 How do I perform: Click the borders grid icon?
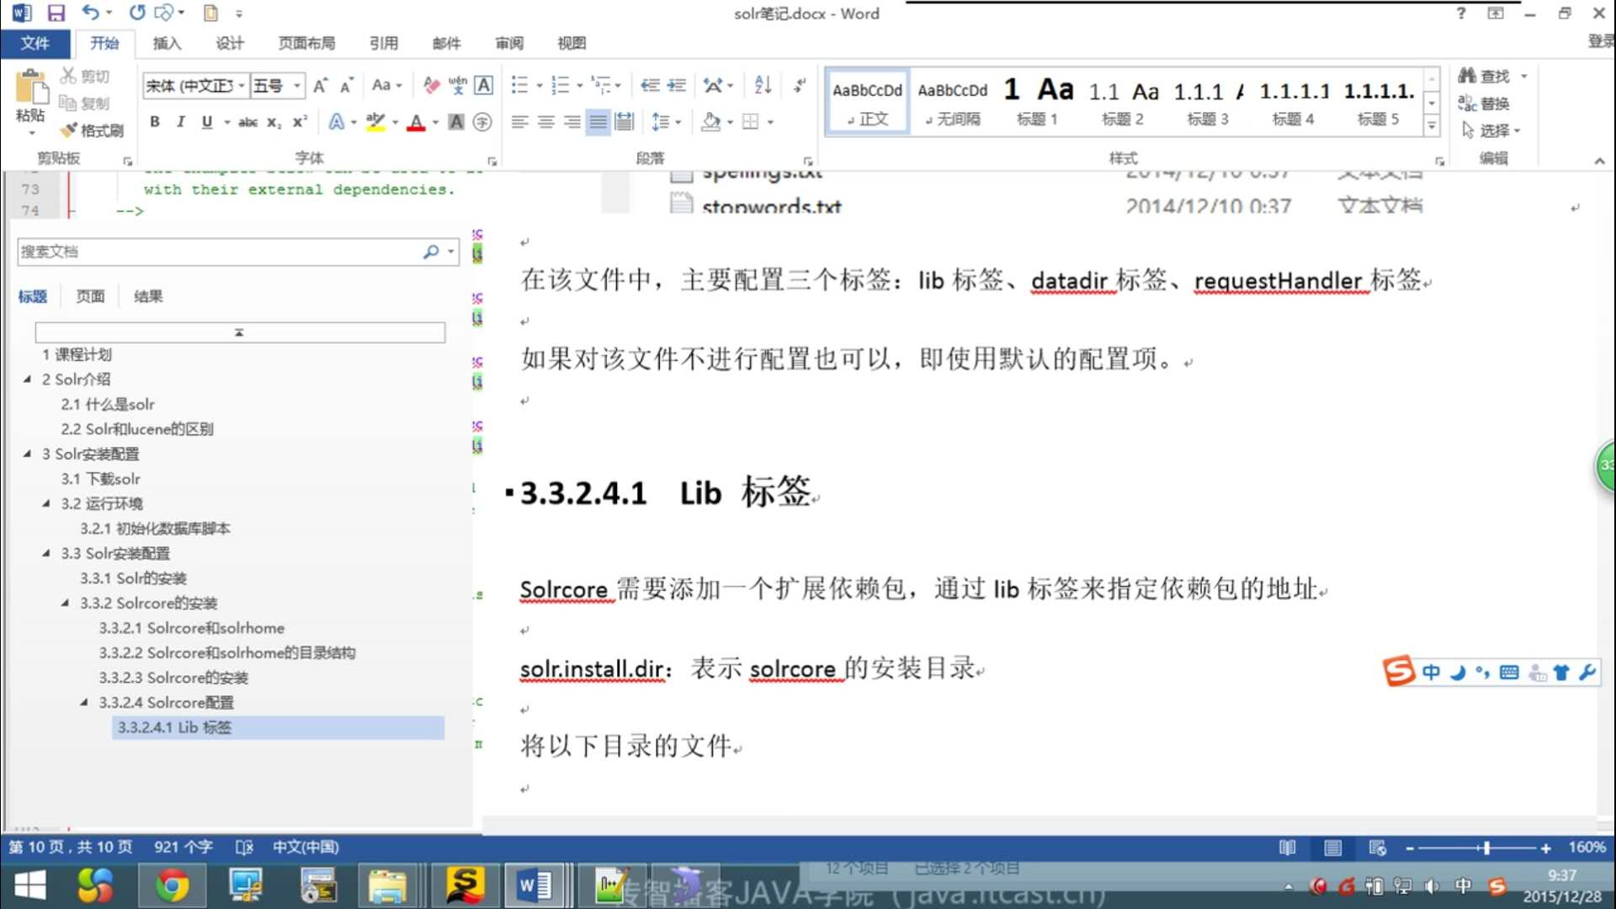click(x=751, y=122)
